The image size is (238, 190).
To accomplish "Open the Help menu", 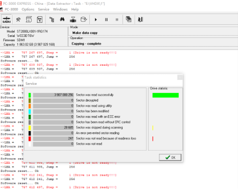I will click(75, 9).
